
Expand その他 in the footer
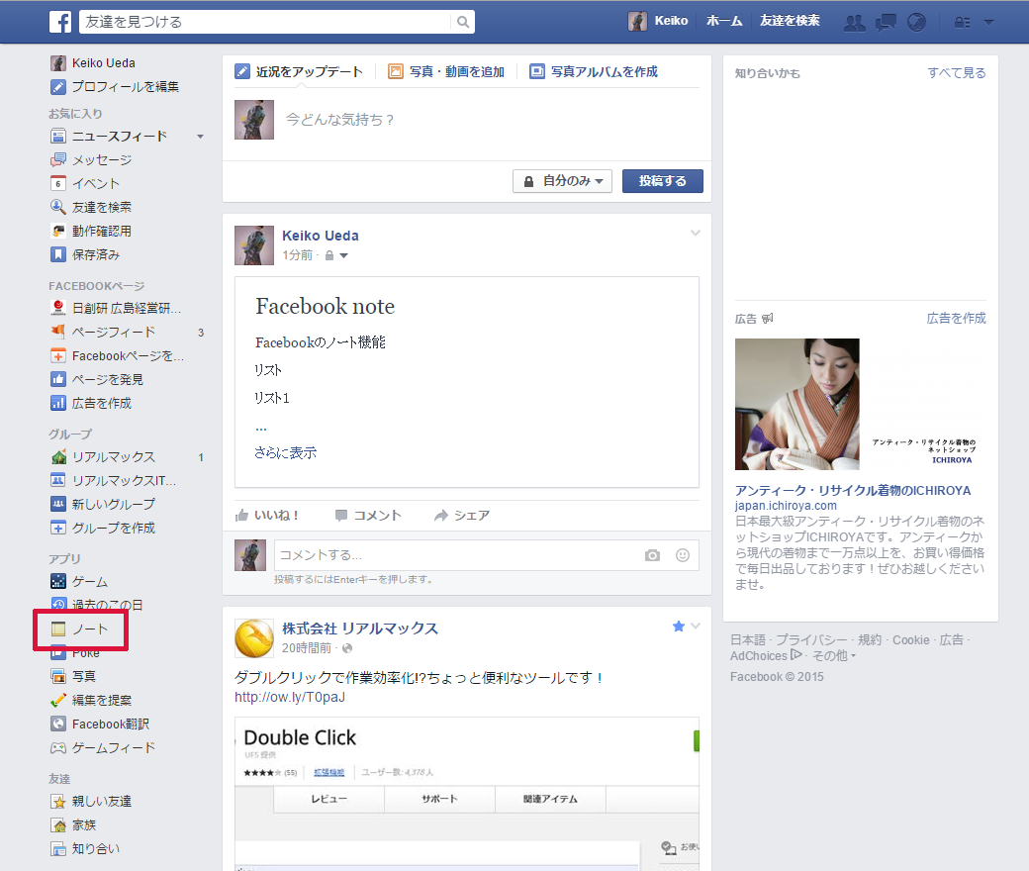834,655
